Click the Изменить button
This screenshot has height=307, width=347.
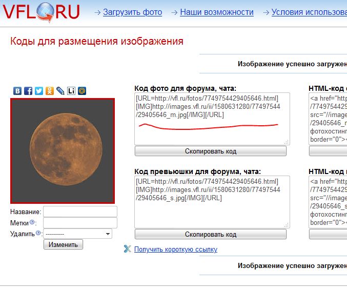coord(63,244)
